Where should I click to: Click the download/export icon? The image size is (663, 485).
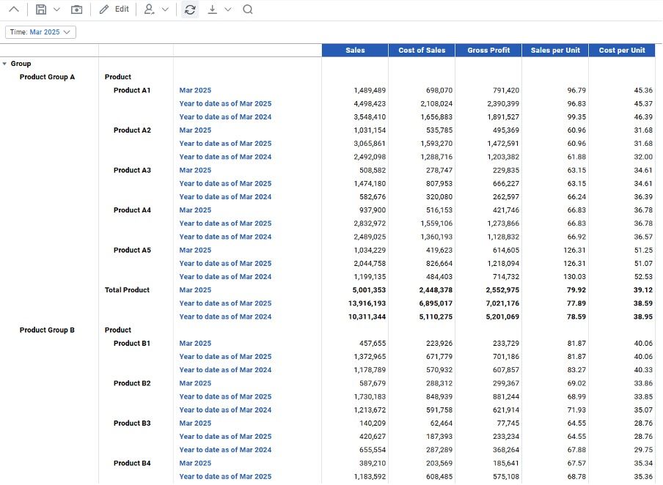click(x=213, y=10)
